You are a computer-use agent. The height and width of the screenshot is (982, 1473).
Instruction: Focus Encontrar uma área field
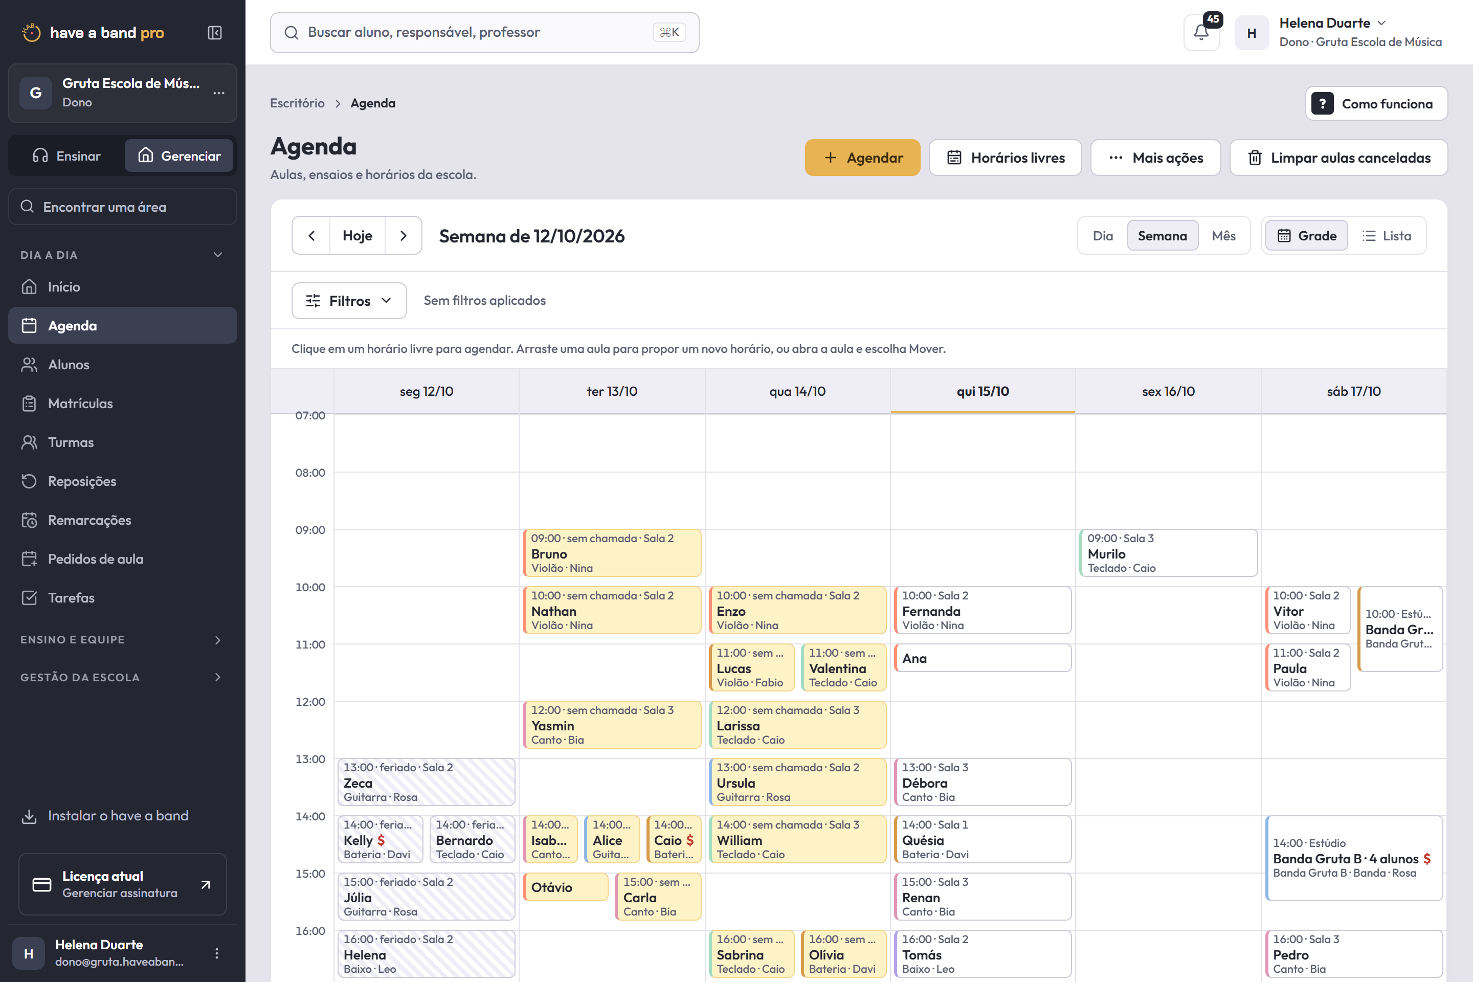coord(123,207)
